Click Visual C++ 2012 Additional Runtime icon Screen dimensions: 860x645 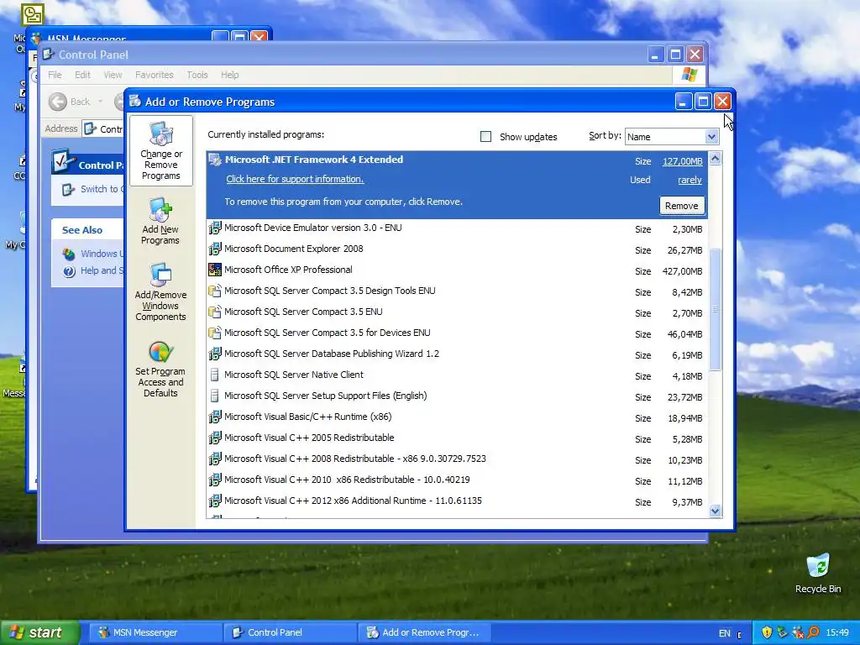[215, 501]
